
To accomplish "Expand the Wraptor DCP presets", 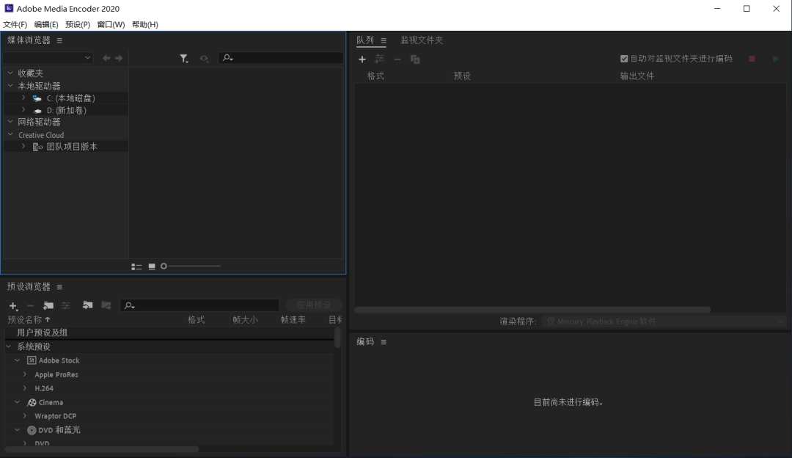I will tap(25, 415).
